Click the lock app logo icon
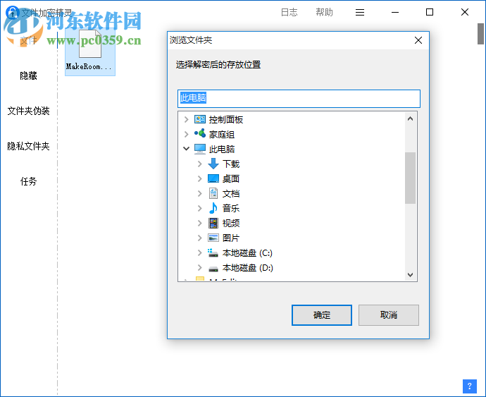The image size is (486, 397). (13, 13)
